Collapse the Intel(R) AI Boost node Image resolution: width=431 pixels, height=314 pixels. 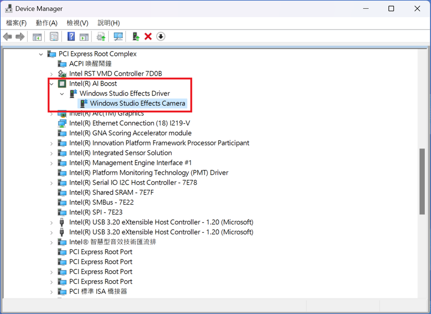click(51, 84)
